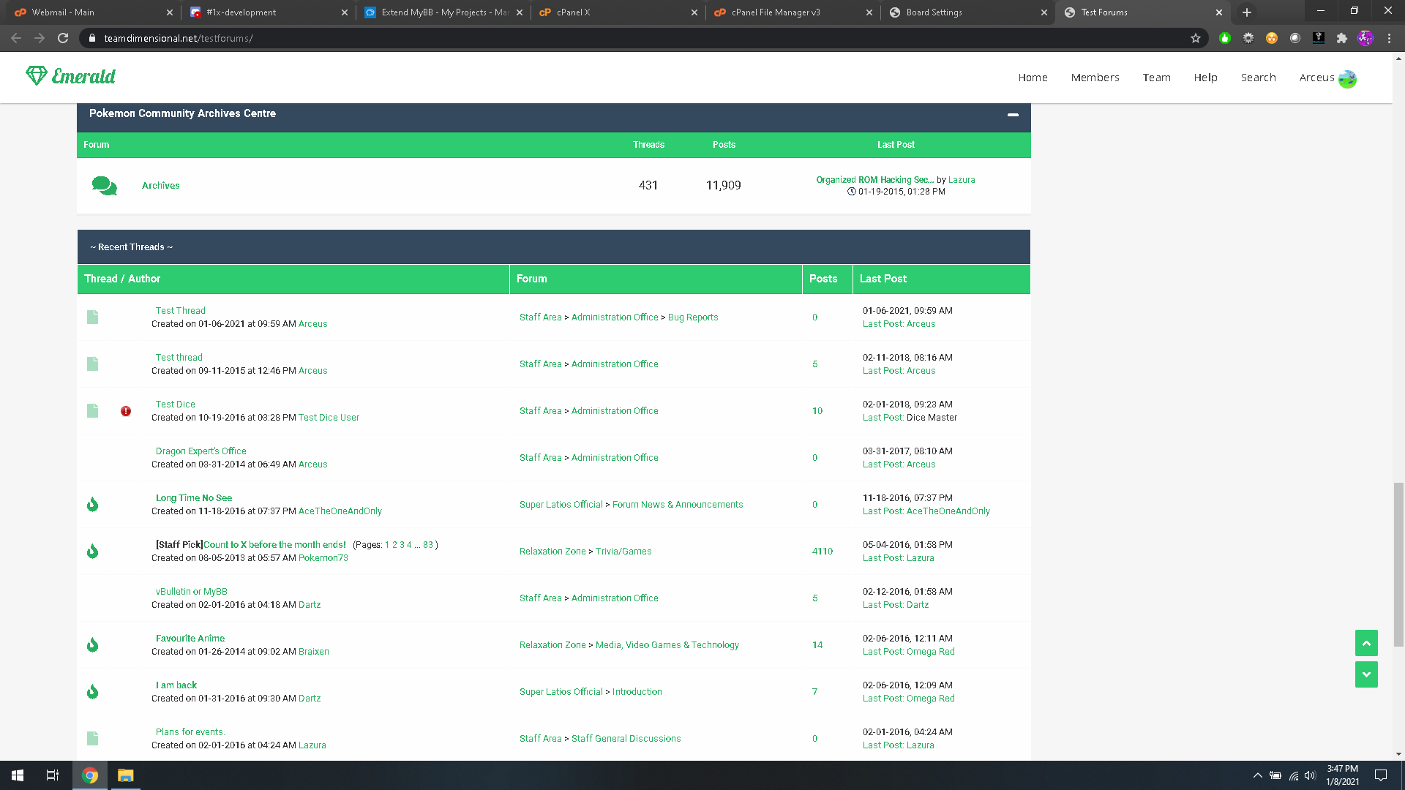This screenshot has width=1405, height=790.
Task: Click the Emerald diamond logo
Action: [37, 75]
